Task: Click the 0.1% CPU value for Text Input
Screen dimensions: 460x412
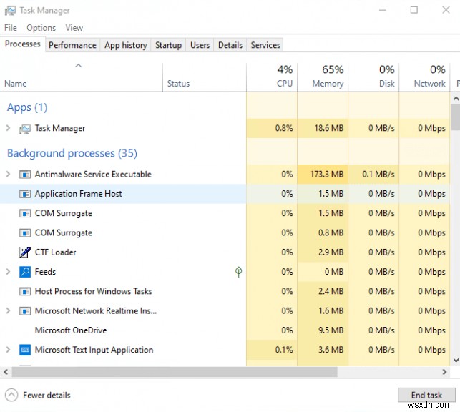Action: click(284, 350)
